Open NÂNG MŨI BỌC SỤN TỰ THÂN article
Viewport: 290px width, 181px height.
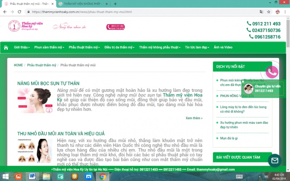tap(48, 83)
